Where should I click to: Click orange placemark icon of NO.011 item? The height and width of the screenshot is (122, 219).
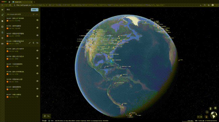coord(7,97)
